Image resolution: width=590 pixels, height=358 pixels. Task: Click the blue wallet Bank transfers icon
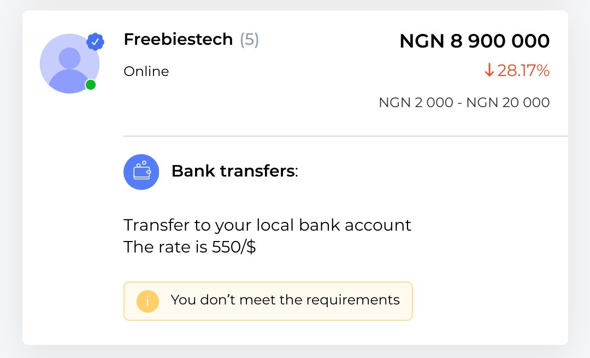141,172
